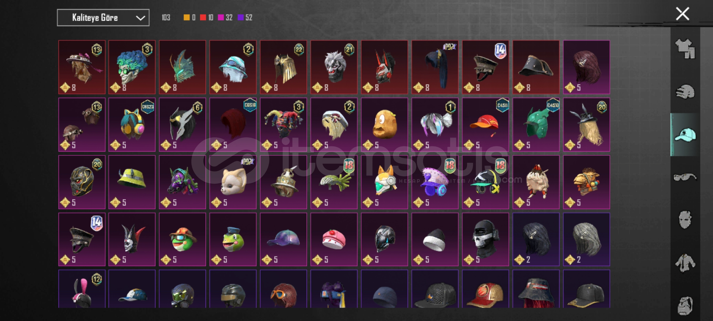
Task: Expand the Kaliteye Göre sort dropdown
Action: point(103,18)
